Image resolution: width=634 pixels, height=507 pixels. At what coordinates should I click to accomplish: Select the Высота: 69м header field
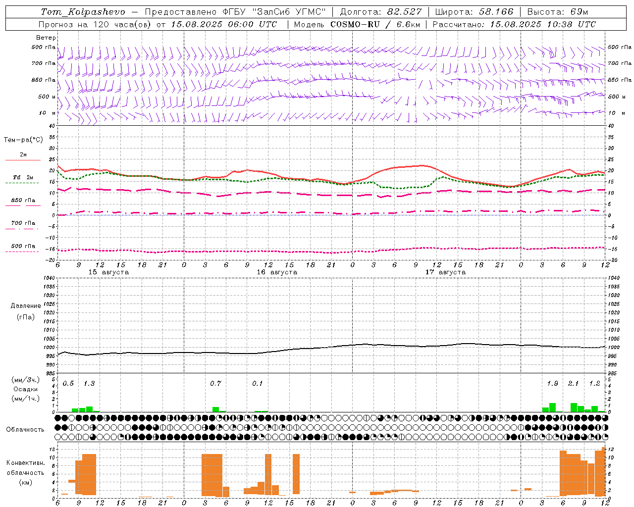557,12
